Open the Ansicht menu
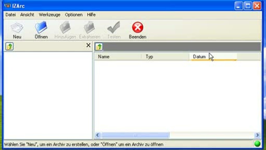Viewport: 266px width, 150px height. pos(27,15)
